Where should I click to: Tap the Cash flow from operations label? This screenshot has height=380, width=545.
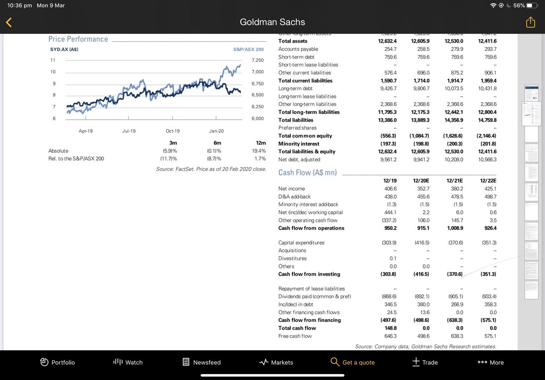[311, 228]
